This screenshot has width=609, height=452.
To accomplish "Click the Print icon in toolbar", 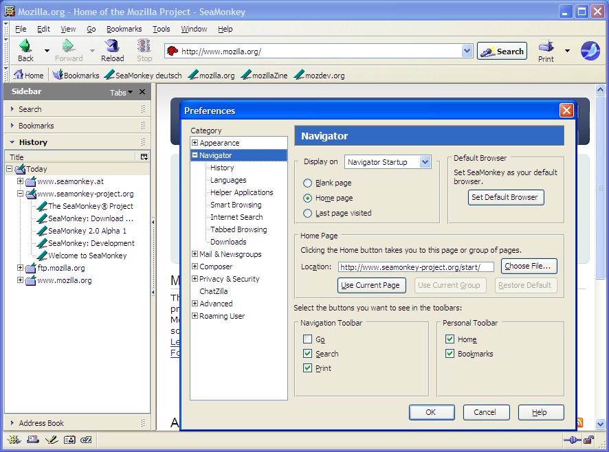I will pos(546,47).
